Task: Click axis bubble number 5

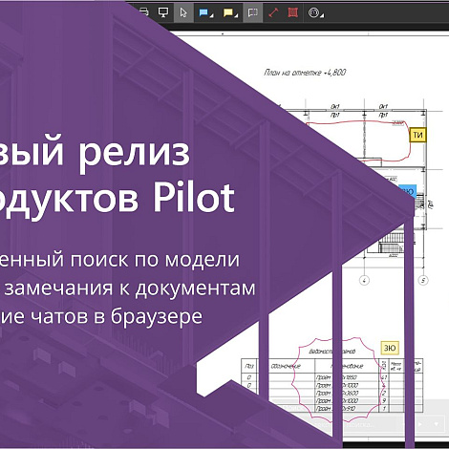Action: 423,280
